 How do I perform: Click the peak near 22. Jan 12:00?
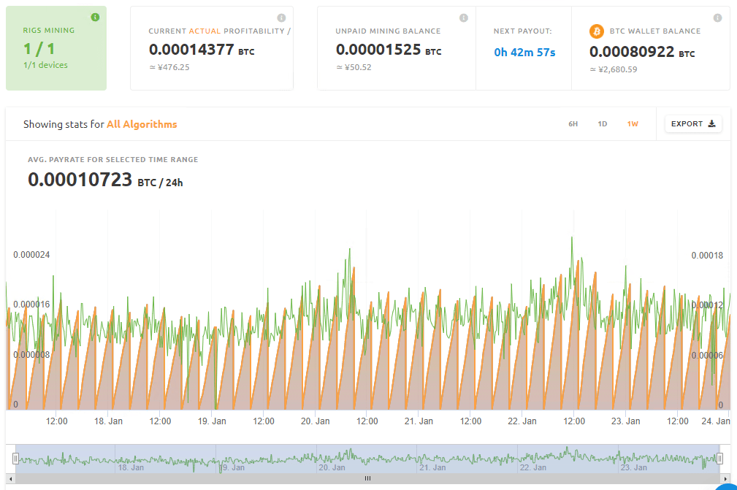point(571,237)
